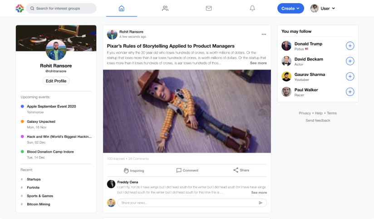Viewport: 374px width, 219px height.
Task: Click the hash icon beside Startups
Action: (x=22, y=179)
